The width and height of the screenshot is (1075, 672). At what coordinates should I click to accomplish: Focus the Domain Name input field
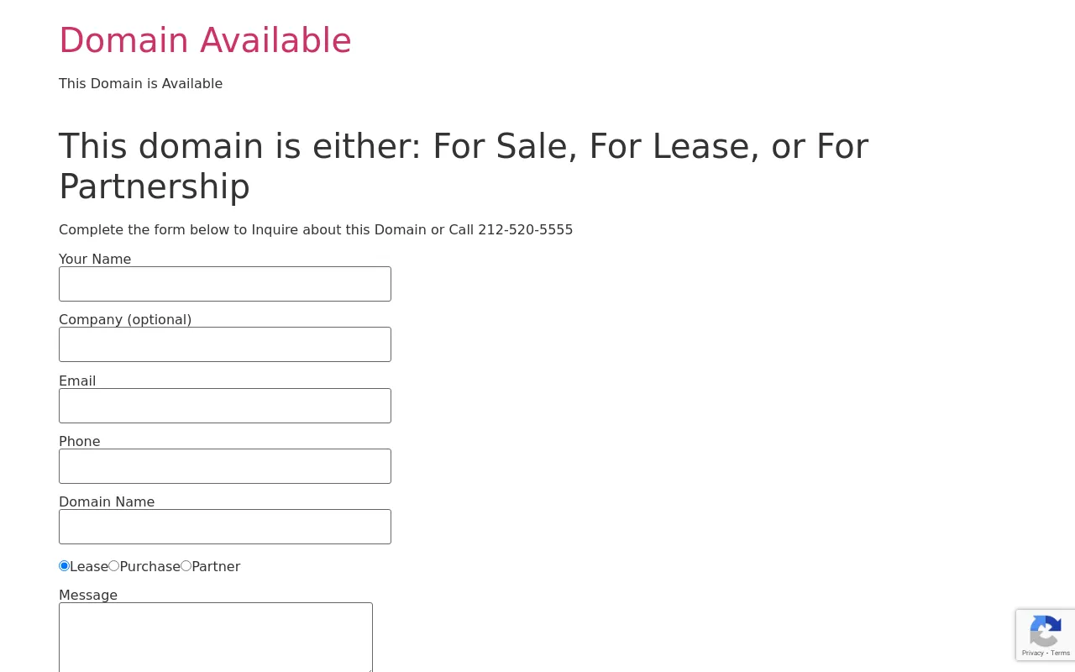(225, 527)
